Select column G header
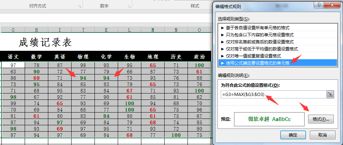This screenshot has width=343, height=145. (x=13, y=30)
